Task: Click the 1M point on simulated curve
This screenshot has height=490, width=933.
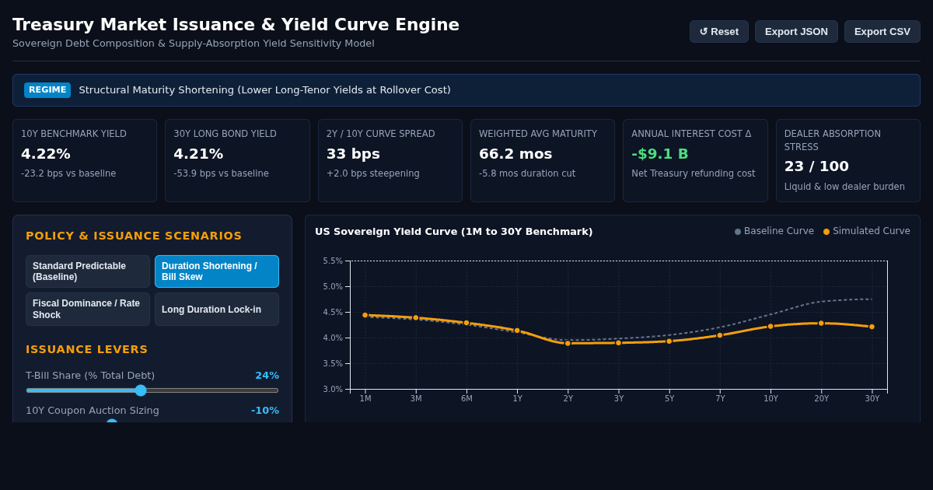Action: [365, 315]
